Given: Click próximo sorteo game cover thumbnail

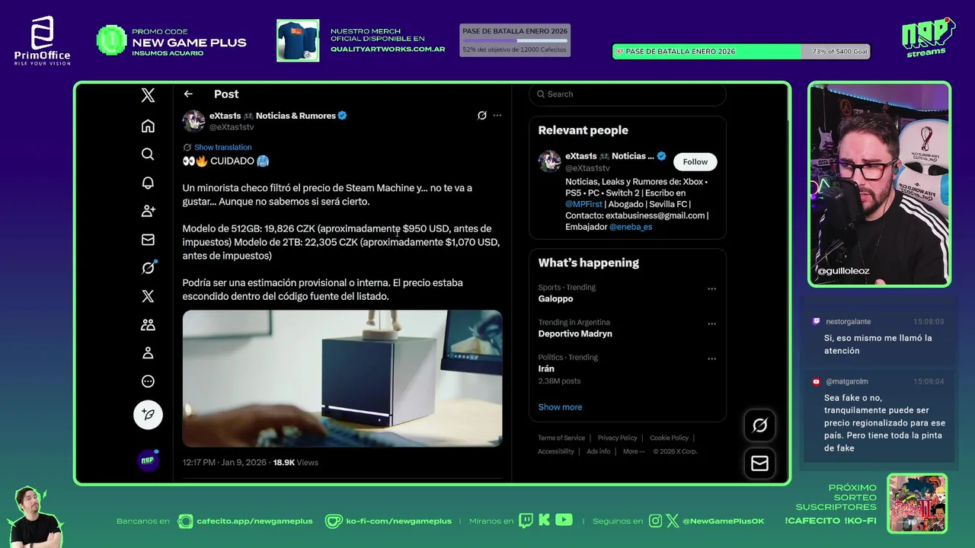Looking at the screenshot, I should coord(917,504).
